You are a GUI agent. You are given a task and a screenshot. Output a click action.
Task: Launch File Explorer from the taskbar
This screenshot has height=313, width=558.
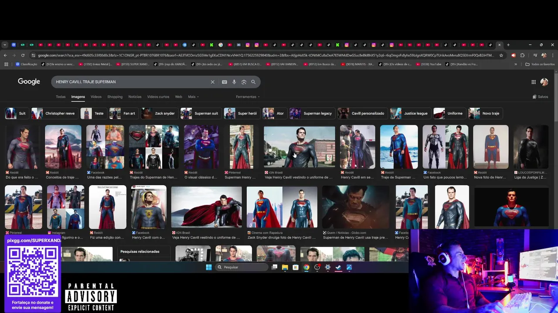285,267
